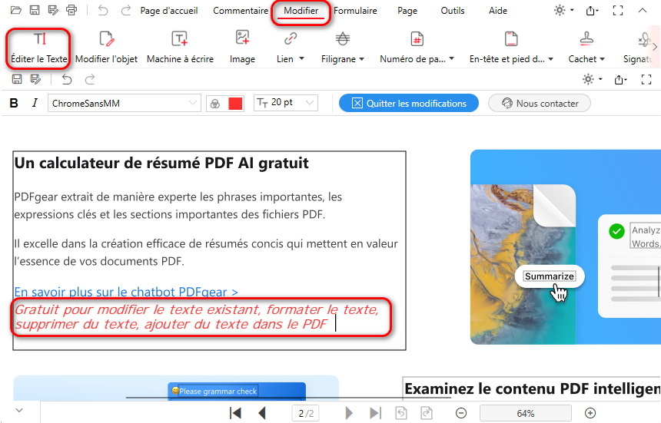Click the print icon in the top bar
Viewport: 661px width, 423px height.
(x=71, y=10)
